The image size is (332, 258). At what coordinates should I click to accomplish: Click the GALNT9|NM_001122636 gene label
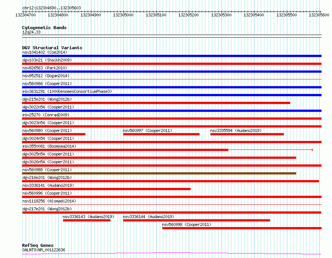click(44, 250)
